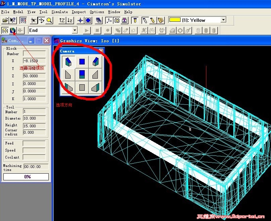The height and width of the screenshot is (221, 271).
Task: Click the center-point crosshair icon
Action: [x=80, y=20]
